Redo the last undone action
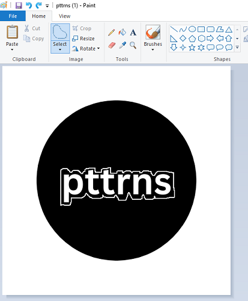248x301 pixels. (x=38, y=5)
